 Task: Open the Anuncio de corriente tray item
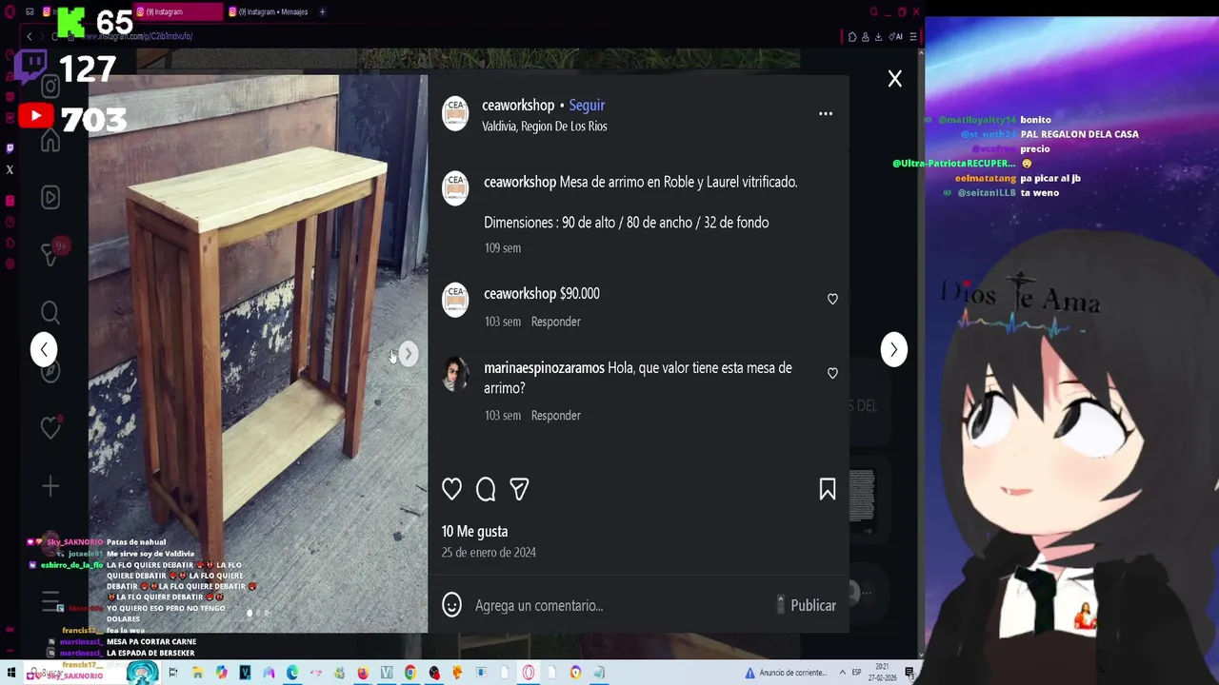click(x=786, y=673)
